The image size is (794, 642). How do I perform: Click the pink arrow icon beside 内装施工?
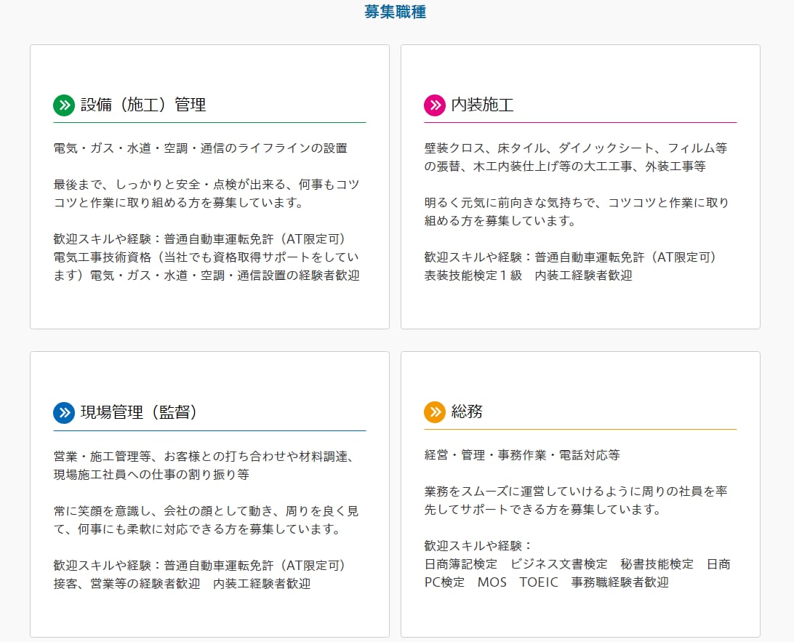coord(435,105)
